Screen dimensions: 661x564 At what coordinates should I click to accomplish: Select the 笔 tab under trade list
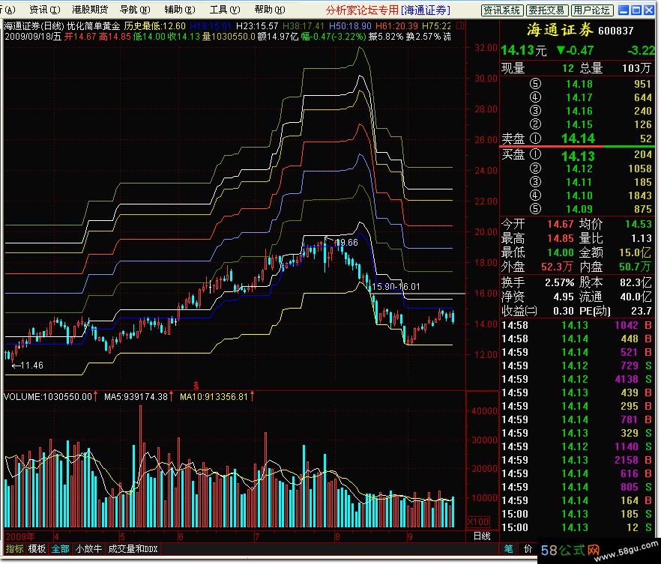click(x=509, y=548)
